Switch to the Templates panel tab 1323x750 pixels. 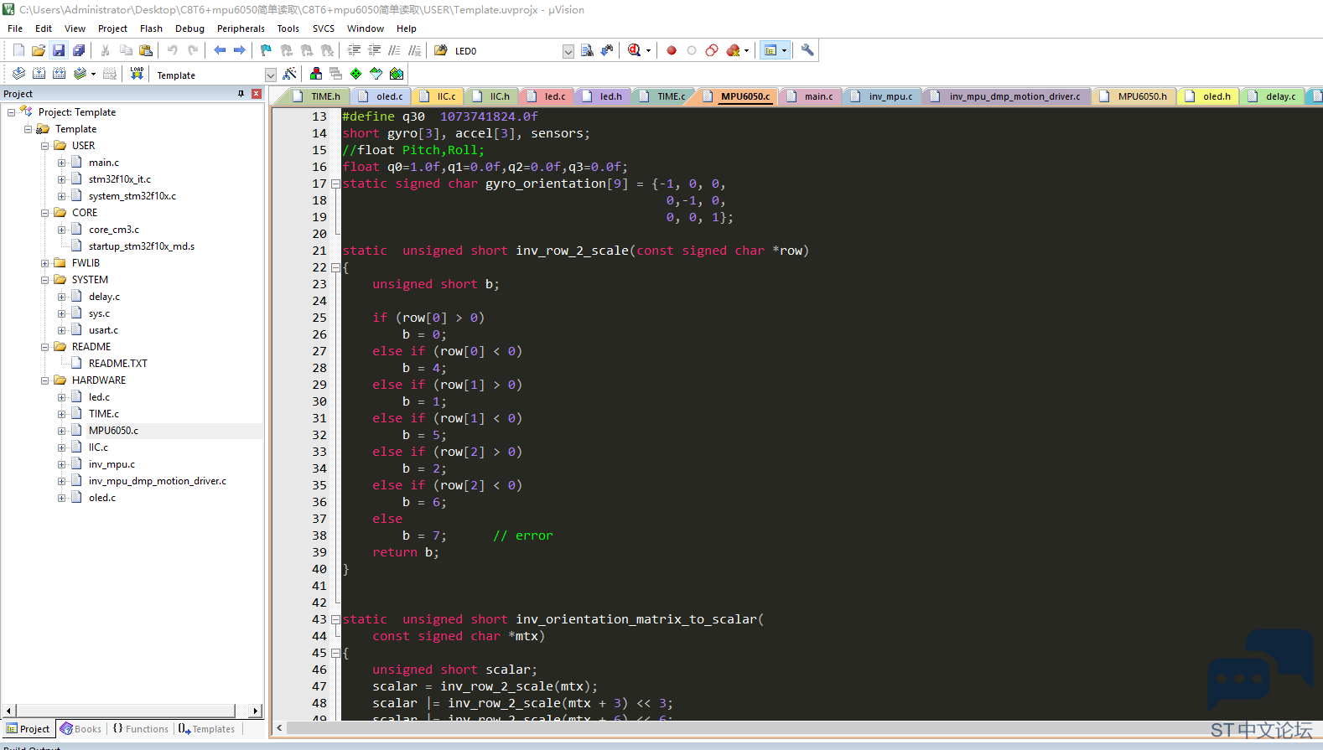coord(206,729)
